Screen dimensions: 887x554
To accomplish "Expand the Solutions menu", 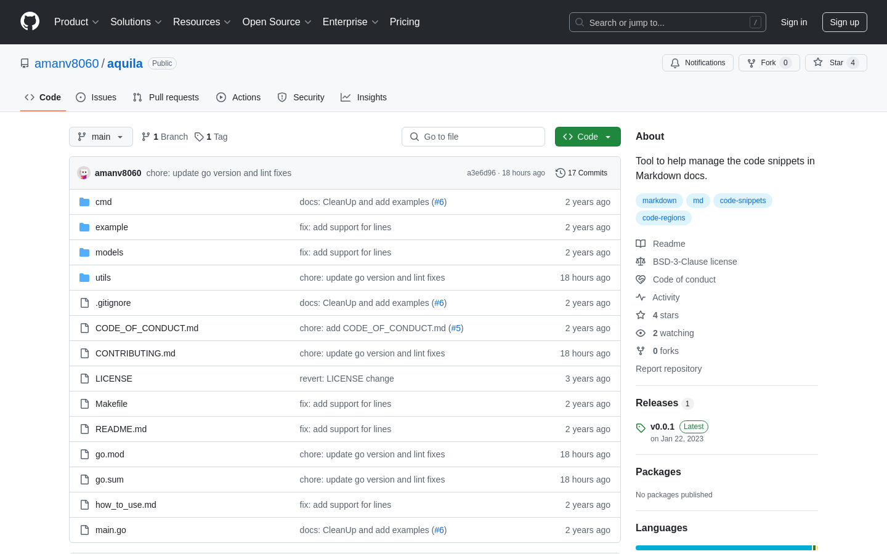I will 136,22.
